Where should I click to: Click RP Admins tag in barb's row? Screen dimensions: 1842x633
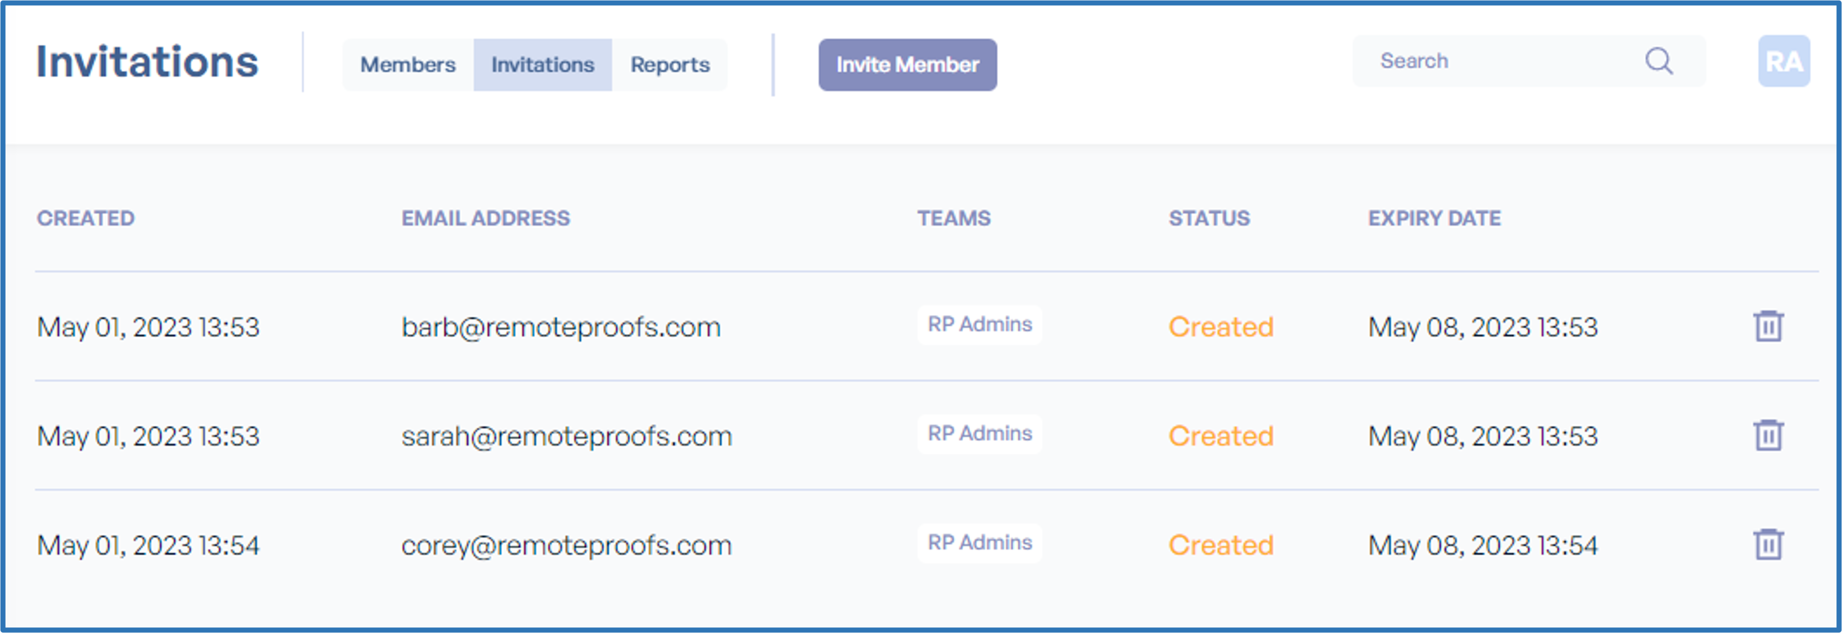coord(980,325)
